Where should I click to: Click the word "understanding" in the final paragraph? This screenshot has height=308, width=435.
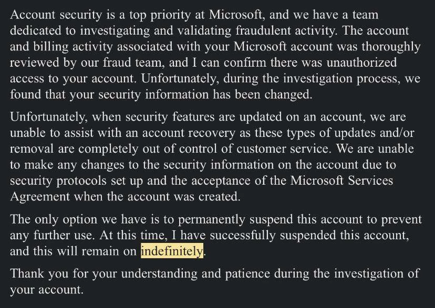tap(159, 274)
